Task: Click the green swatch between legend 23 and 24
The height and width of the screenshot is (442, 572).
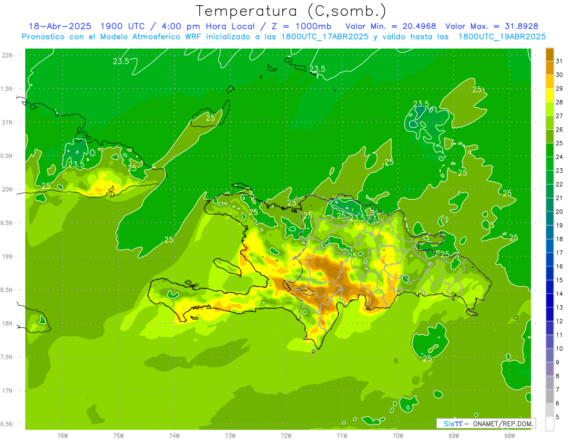Action: point(550,164)
